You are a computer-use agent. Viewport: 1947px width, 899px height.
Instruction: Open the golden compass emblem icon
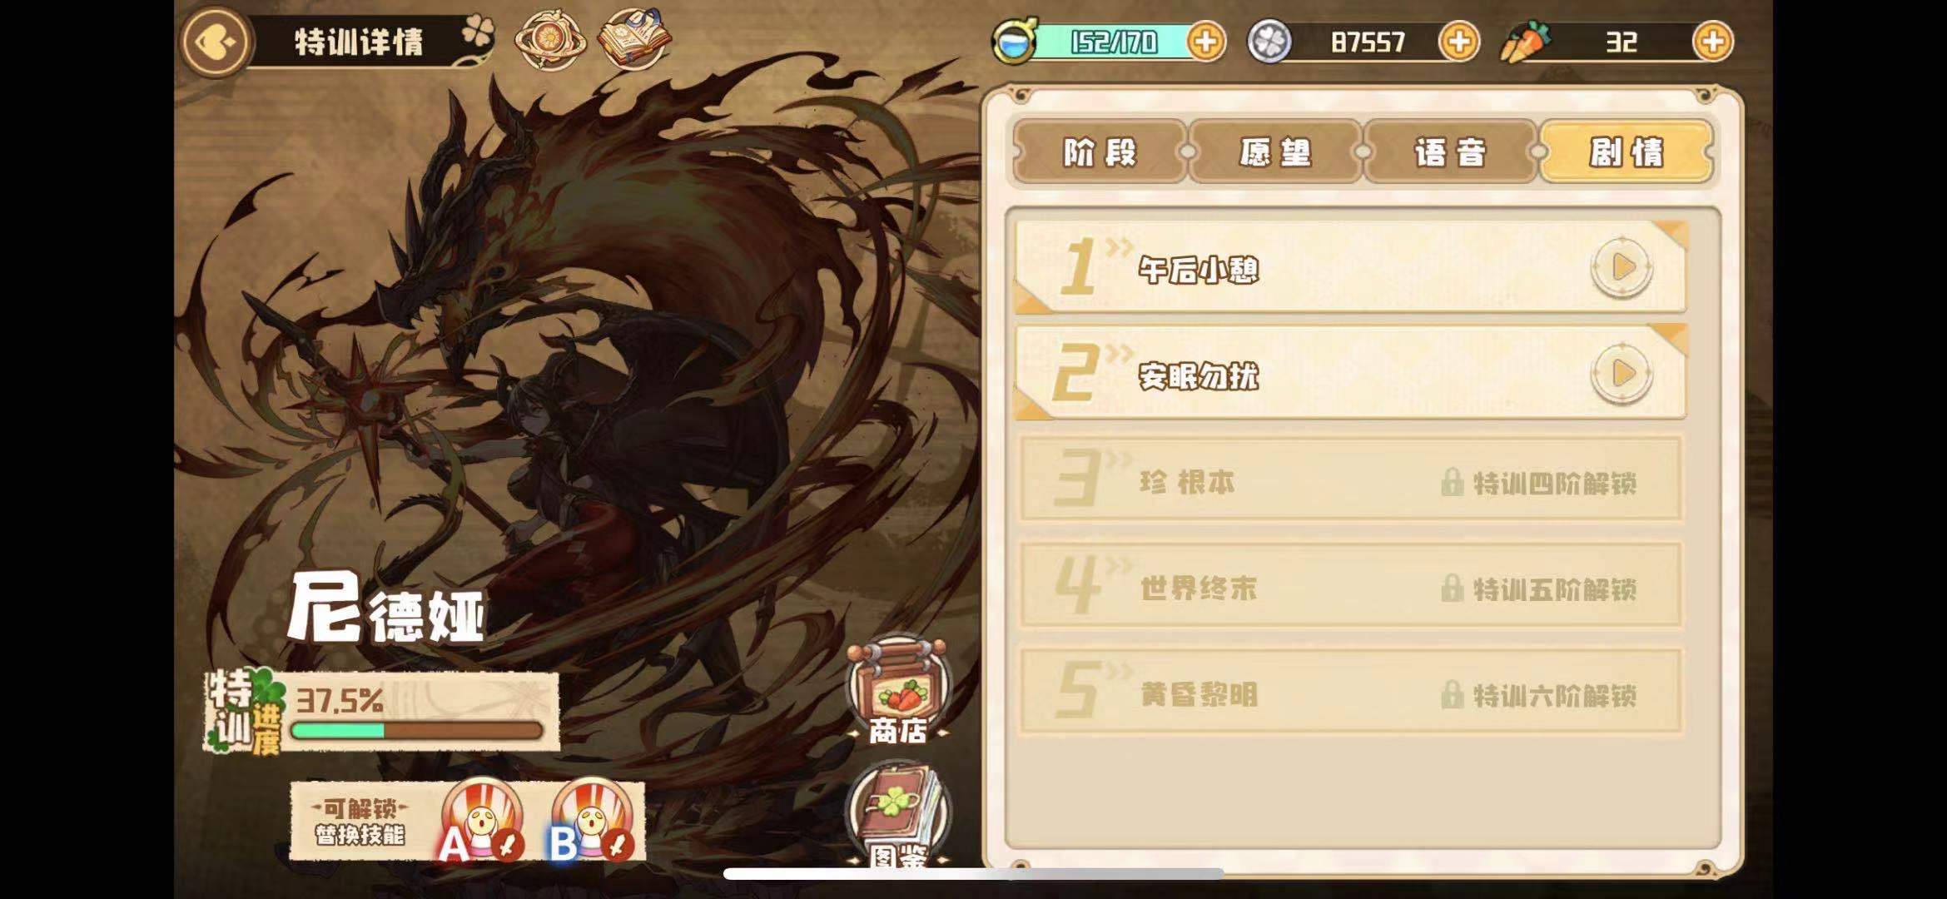[x=549, y=39]
